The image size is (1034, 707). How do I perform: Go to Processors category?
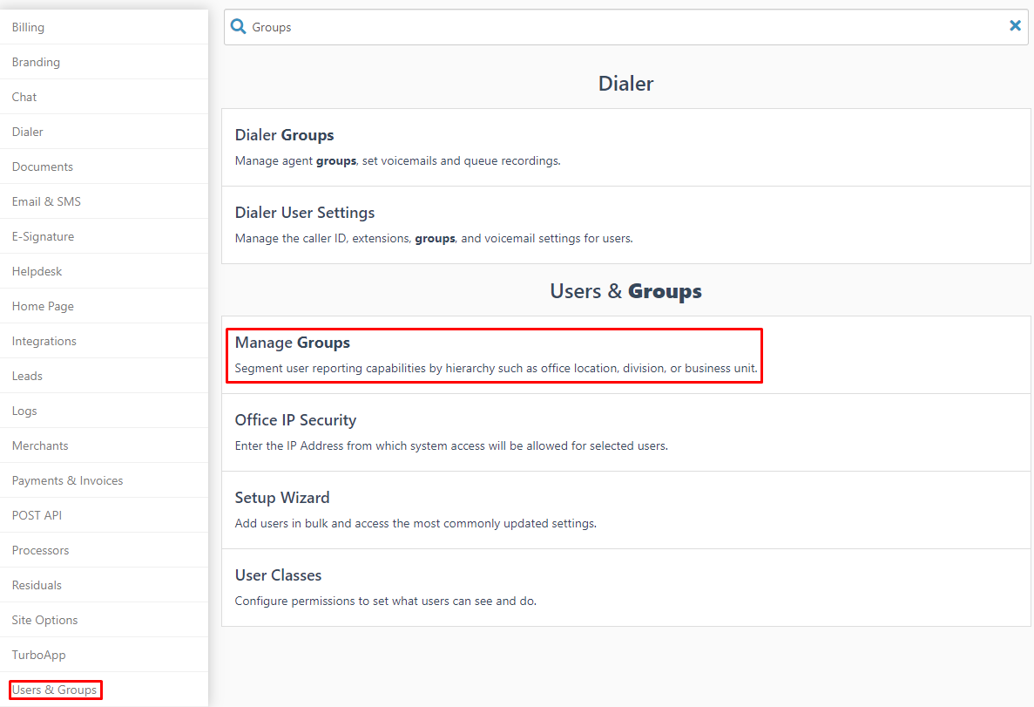pos(105,551)
